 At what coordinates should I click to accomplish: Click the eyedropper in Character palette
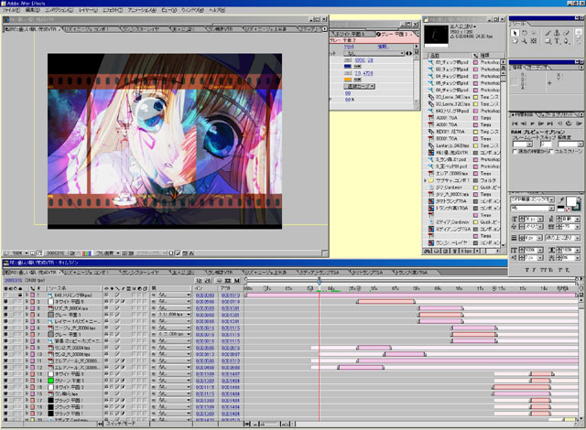coord(561,199)
